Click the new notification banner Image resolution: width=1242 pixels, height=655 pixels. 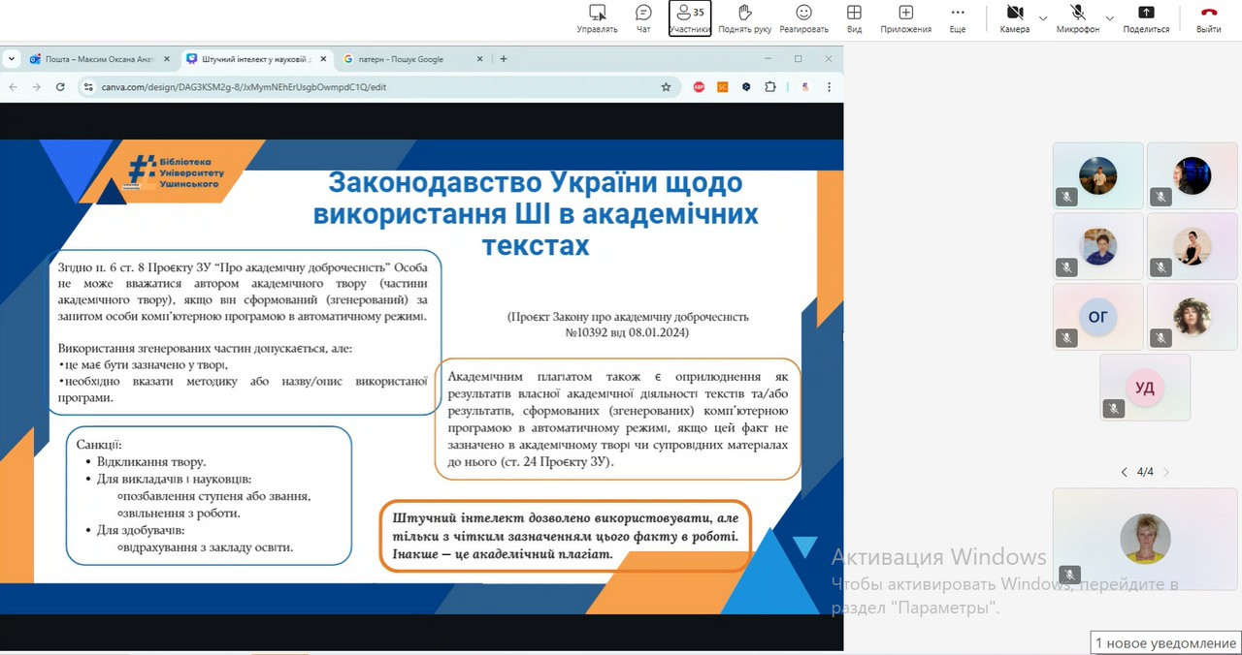pos(1164,642)
